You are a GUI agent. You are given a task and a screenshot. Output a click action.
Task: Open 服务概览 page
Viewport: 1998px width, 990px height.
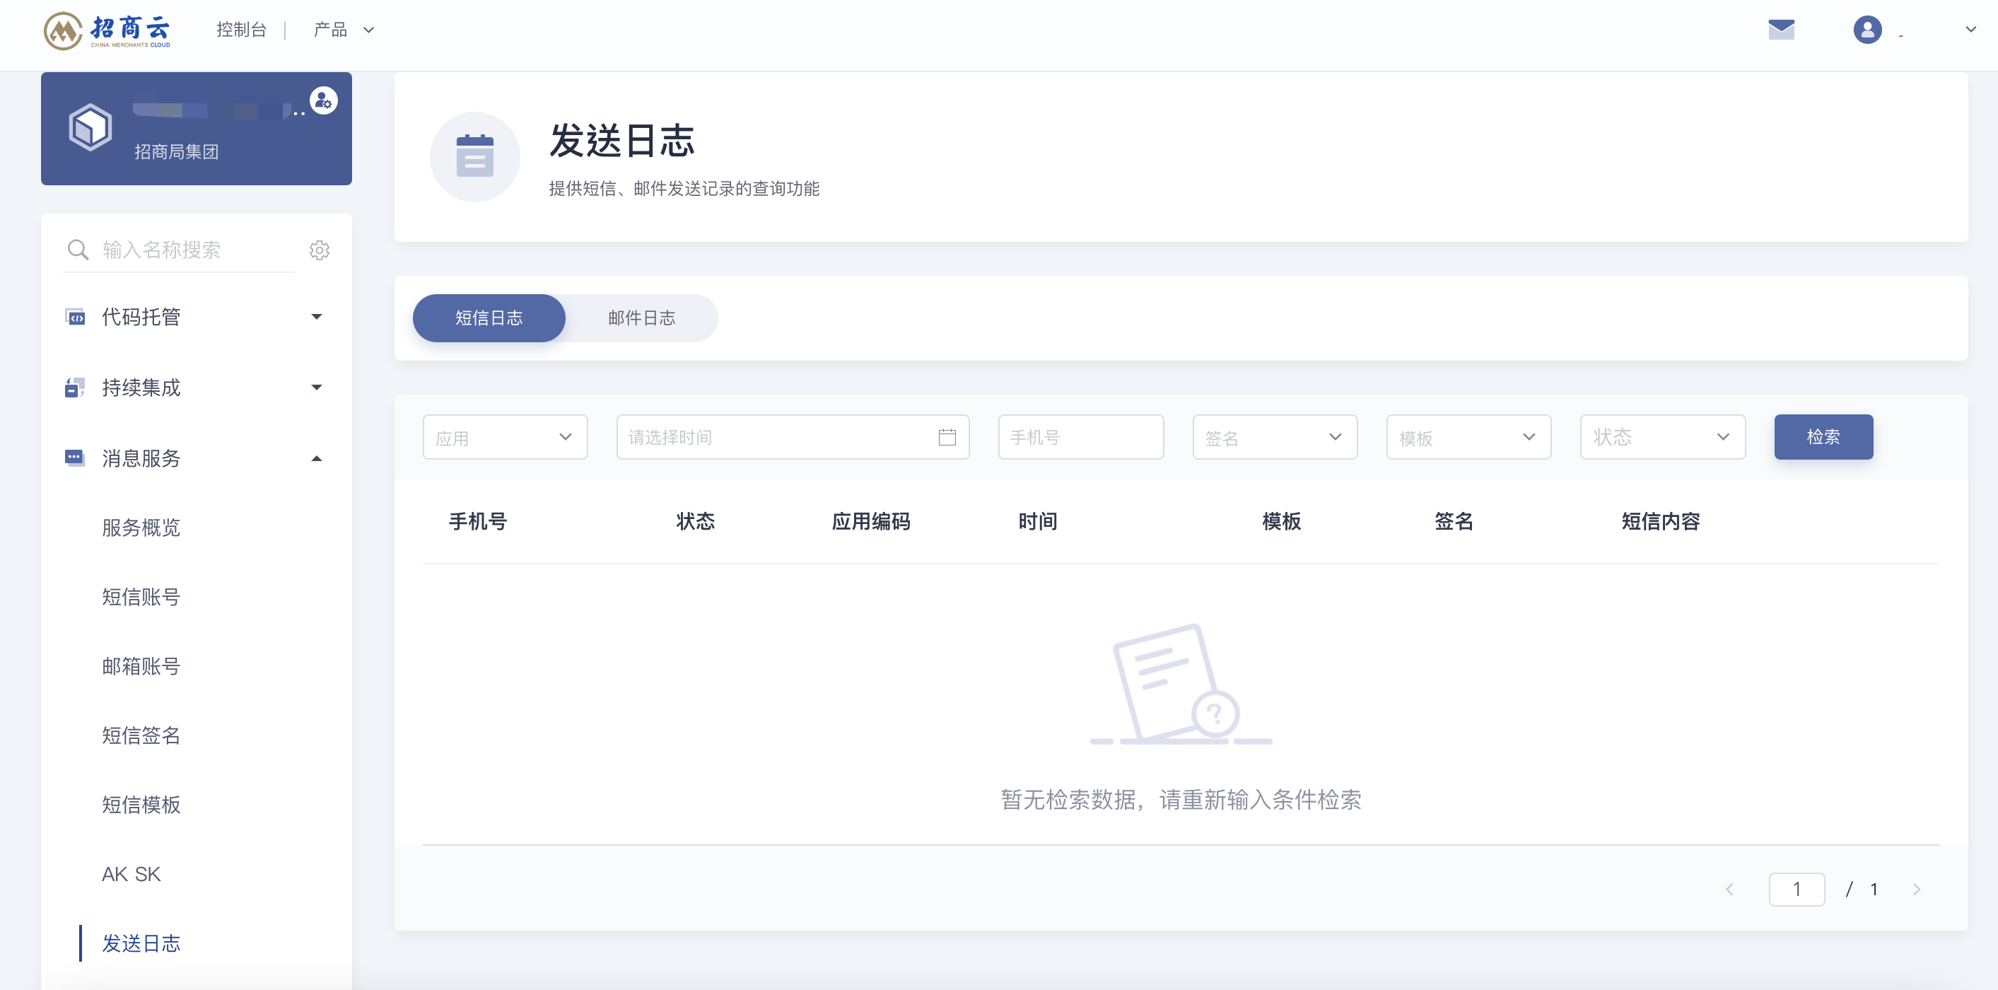(x=141, y=528)
